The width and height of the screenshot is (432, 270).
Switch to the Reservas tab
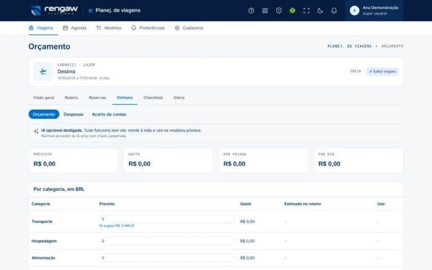[x=97, y=97]
